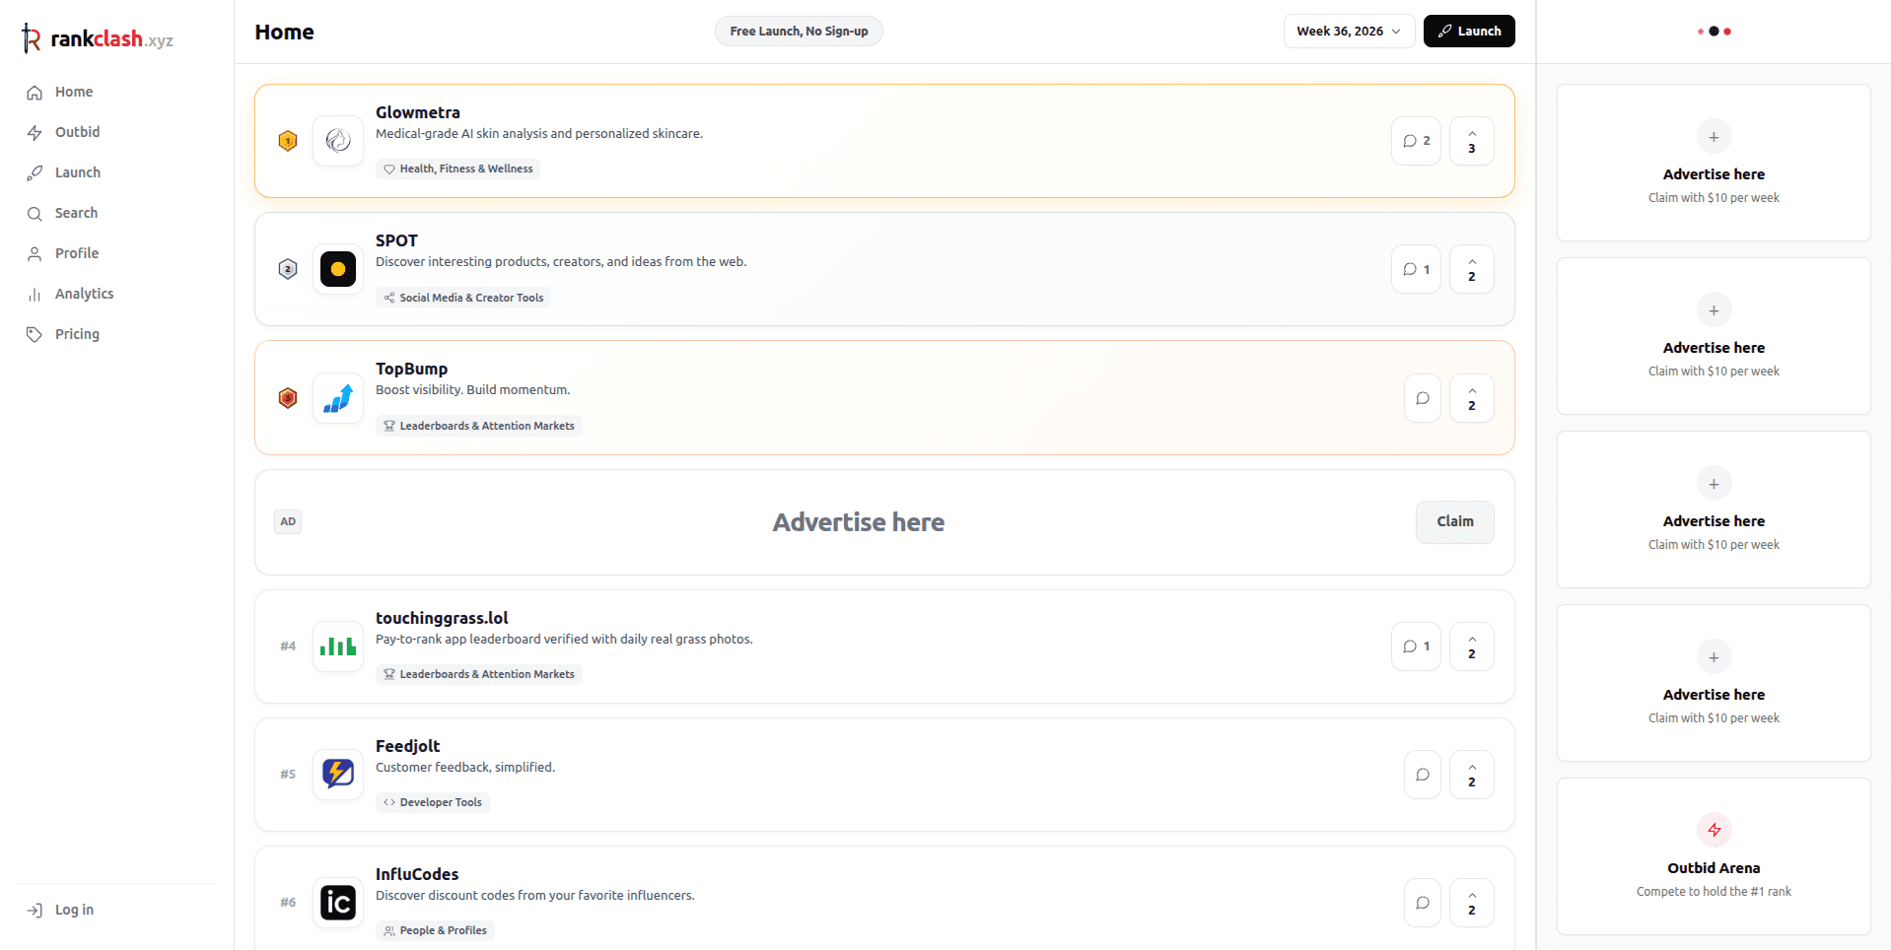Open comments on touchinggrass.lol
Screen dimensions: 1891x950
click(x=1416, y=646)
